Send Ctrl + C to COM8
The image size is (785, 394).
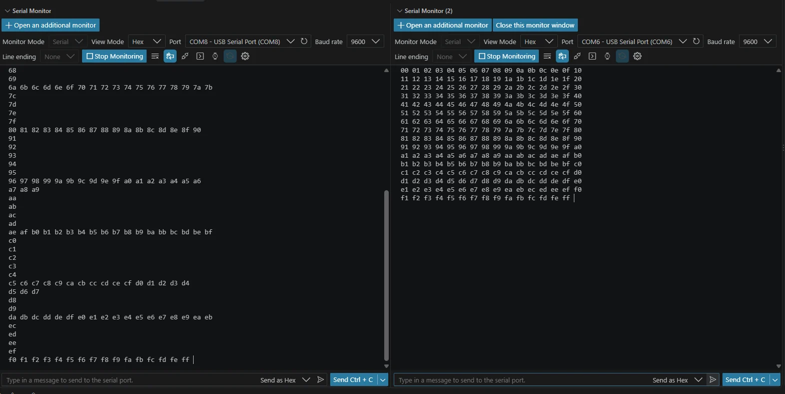(x=353, y=380)
